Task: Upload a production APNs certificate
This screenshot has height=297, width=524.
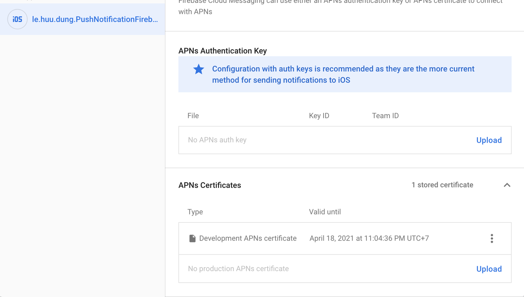Action: 489,269
